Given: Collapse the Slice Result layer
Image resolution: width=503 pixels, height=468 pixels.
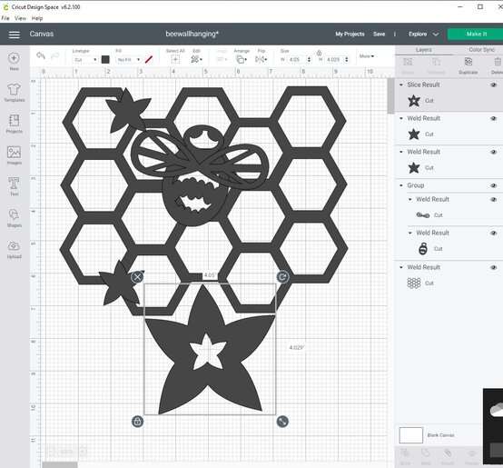Looking at the screenshot, I should tap(401, 85).
